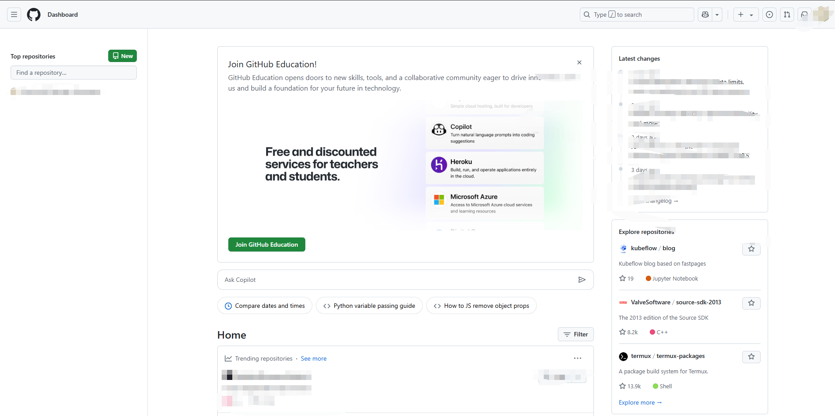Click the ValveSoftware avatar icon
Image resolution: width=835 pixels, height=416 pixels.
click(x=623, y=303)
